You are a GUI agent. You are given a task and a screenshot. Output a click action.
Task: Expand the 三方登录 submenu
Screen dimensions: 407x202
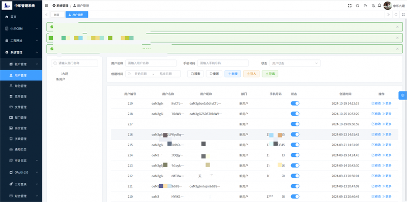point(21,184)
